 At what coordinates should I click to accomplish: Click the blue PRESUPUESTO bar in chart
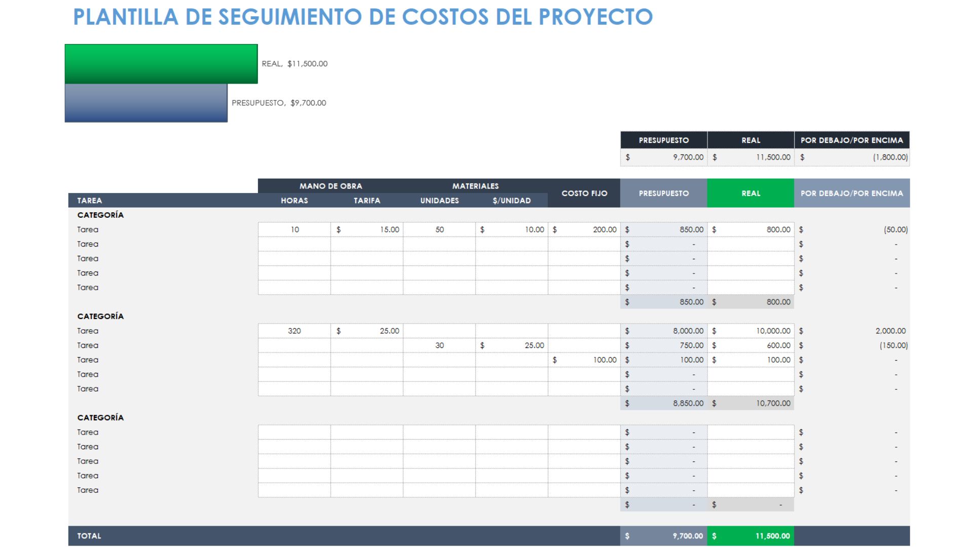pyautogui.click(x=146, y=103)
